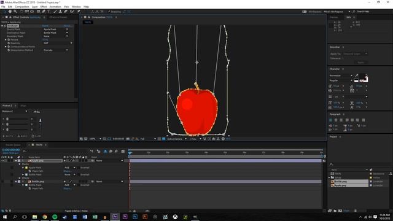The width and height of the screenshot is (393, 221).
Task: Expand Correspondence Points triangle
Action: click(6, 47)
